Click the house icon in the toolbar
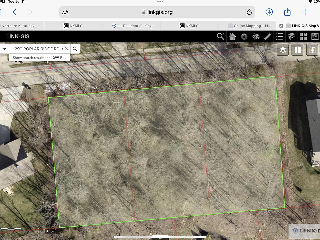This screenshot has height=240, width=320. [232, 36]
